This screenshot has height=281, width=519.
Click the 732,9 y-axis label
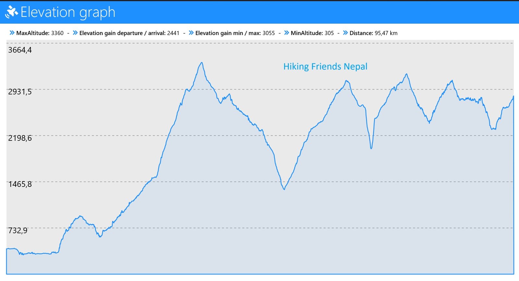click(18, 231)
